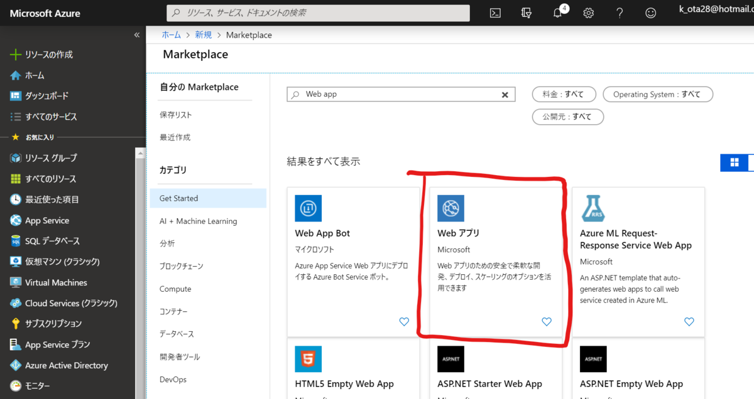Open the 公開元 filter dropdown

568,117
